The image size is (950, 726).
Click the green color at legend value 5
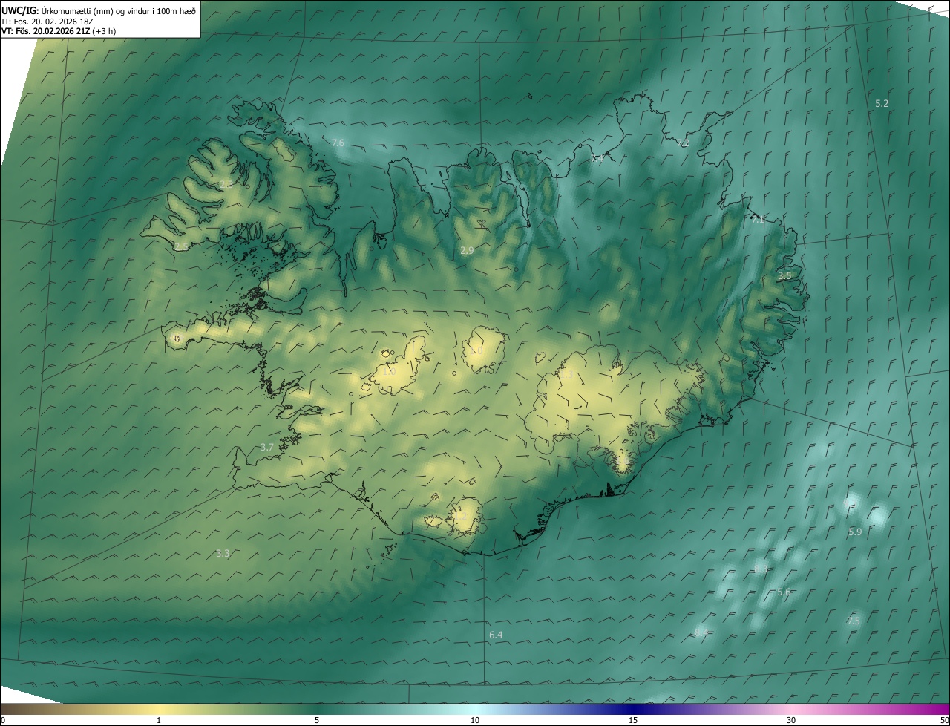point(317,710)
